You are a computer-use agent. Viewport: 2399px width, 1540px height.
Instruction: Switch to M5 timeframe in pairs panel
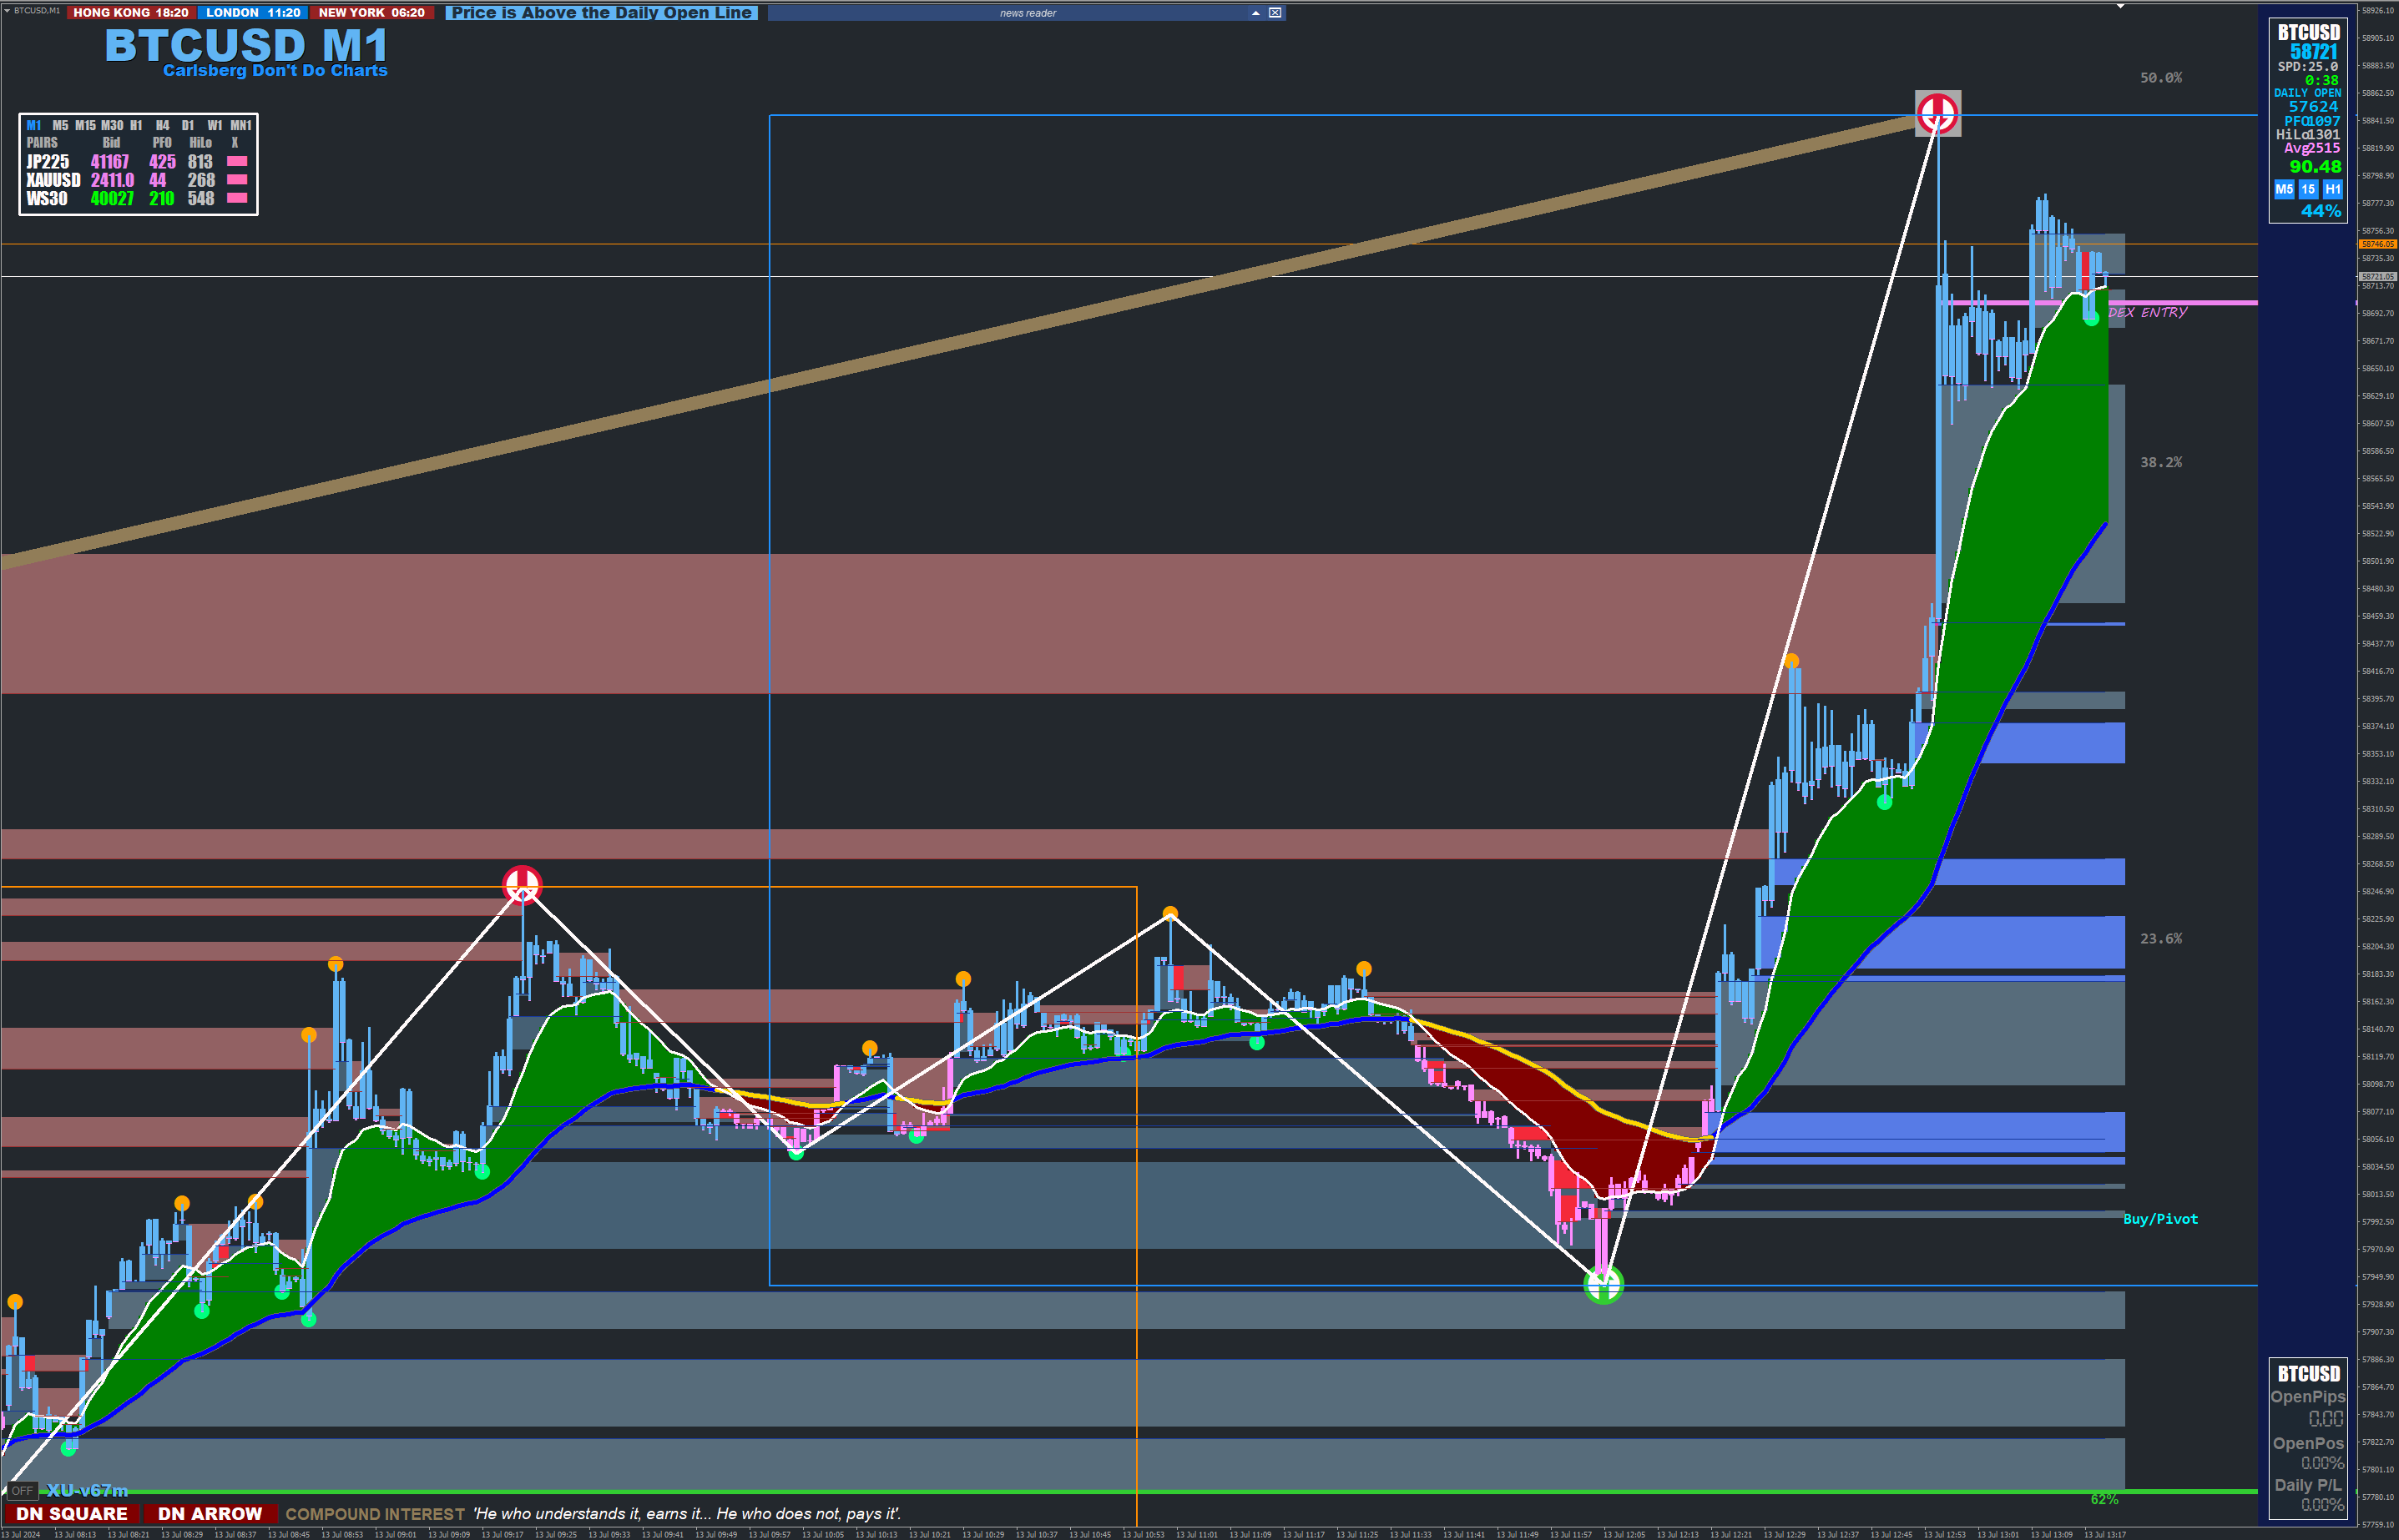(x=60, y=126)
